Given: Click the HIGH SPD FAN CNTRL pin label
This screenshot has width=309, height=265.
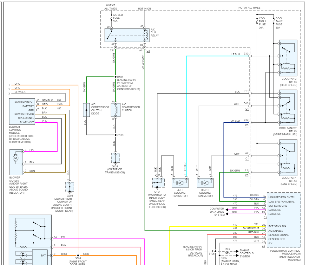Looking at the screenshot, I should click(282, 197).
